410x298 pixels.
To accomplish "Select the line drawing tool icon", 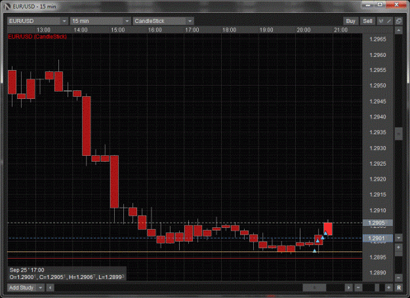I will coord(389,21).
